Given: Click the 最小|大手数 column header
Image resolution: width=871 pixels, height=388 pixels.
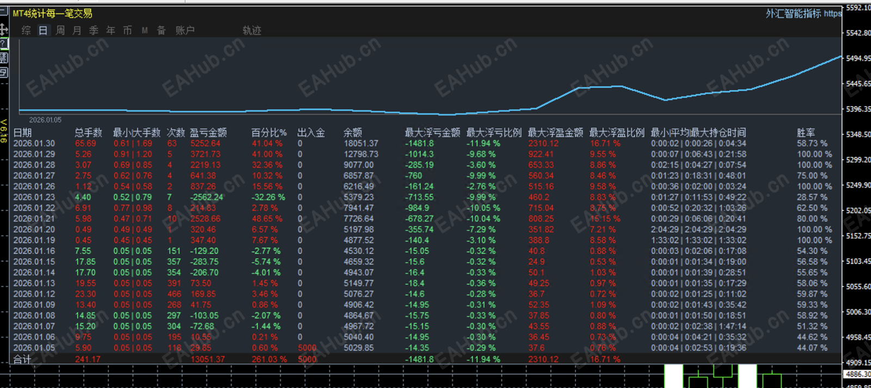Looking at the screenshot, I should click(137, 132).
